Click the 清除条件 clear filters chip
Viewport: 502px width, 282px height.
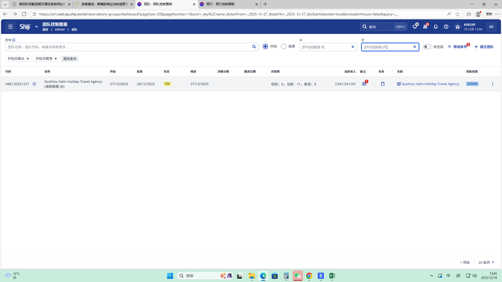pyautogui.click(x=70, y=59)
